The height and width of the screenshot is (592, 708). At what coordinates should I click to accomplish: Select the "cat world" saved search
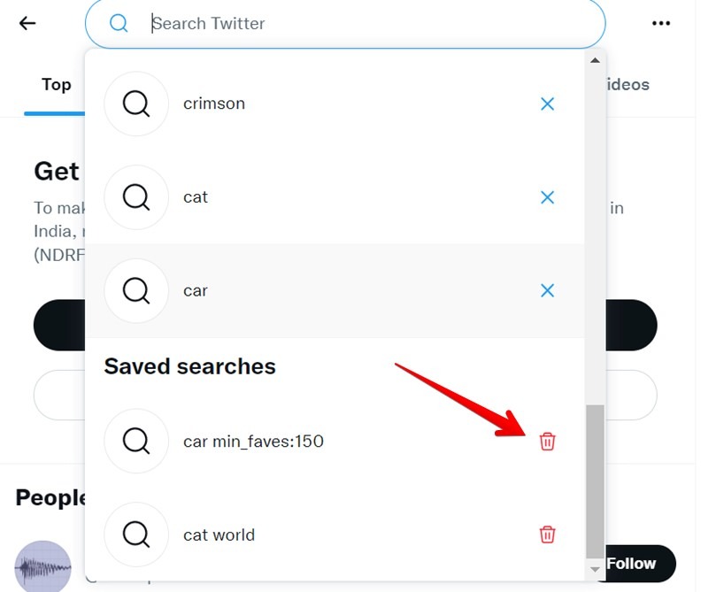pos(219,534)
